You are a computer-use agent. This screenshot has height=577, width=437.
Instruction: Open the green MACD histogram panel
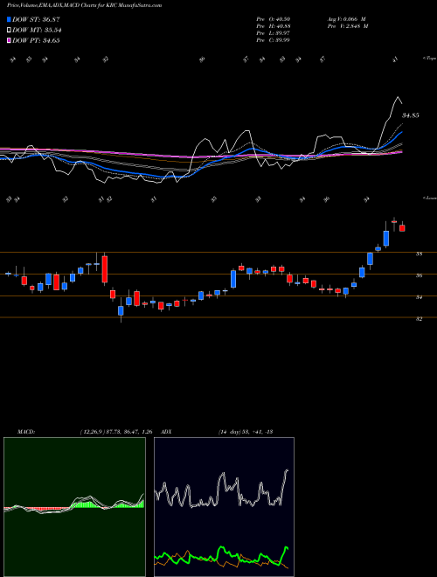[x=74, y=507]
